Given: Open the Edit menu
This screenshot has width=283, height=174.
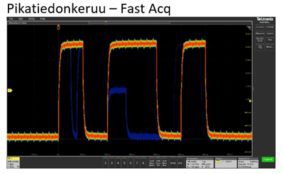Looking at the screenshot, I should (x=21, y=19).
